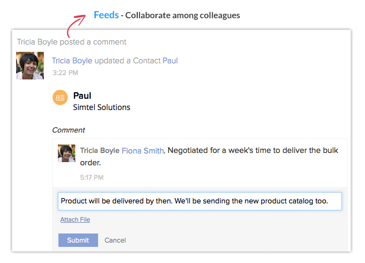Screen dimensions: 365x263
Task: Click the Attach File link
Action: coord(75,220)
